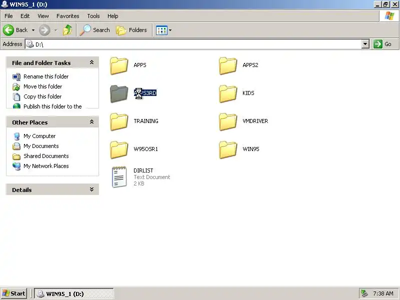Select the W95OSR1 folder icon
Viewport: 400px width, 300px height.
119,149
